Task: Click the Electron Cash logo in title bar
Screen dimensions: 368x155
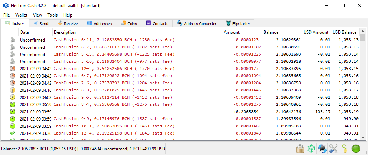Action: (6, 6)
